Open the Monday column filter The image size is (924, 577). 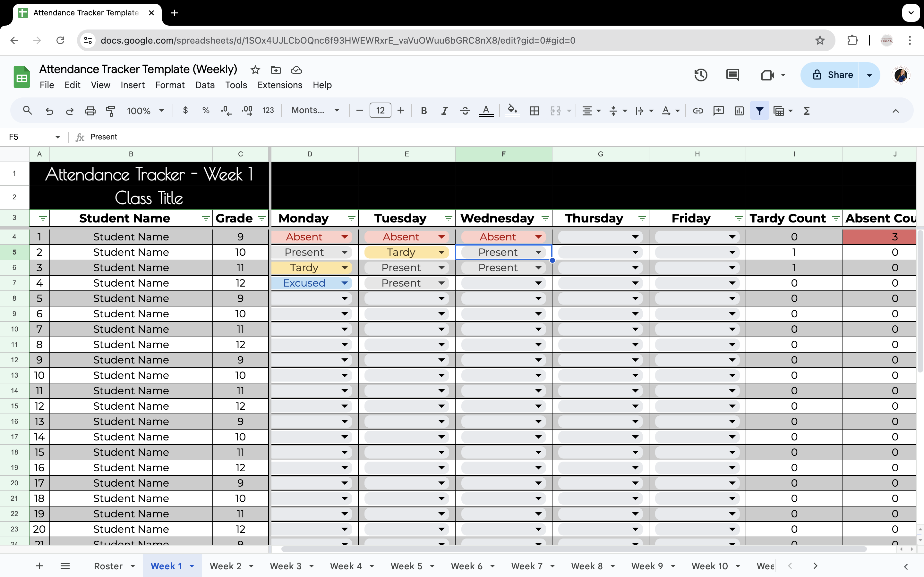[351, 218]
